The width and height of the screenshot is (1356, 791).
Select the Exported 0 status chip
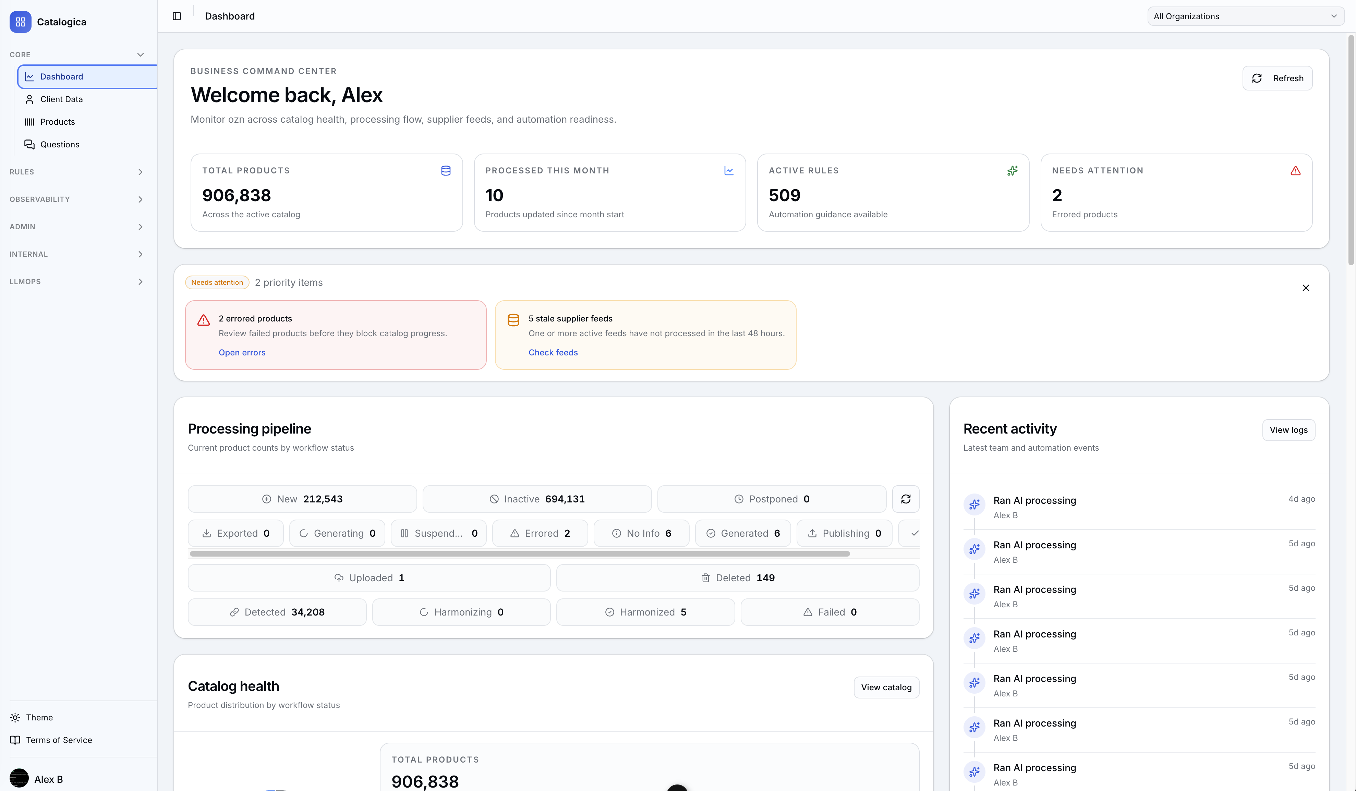236,533
